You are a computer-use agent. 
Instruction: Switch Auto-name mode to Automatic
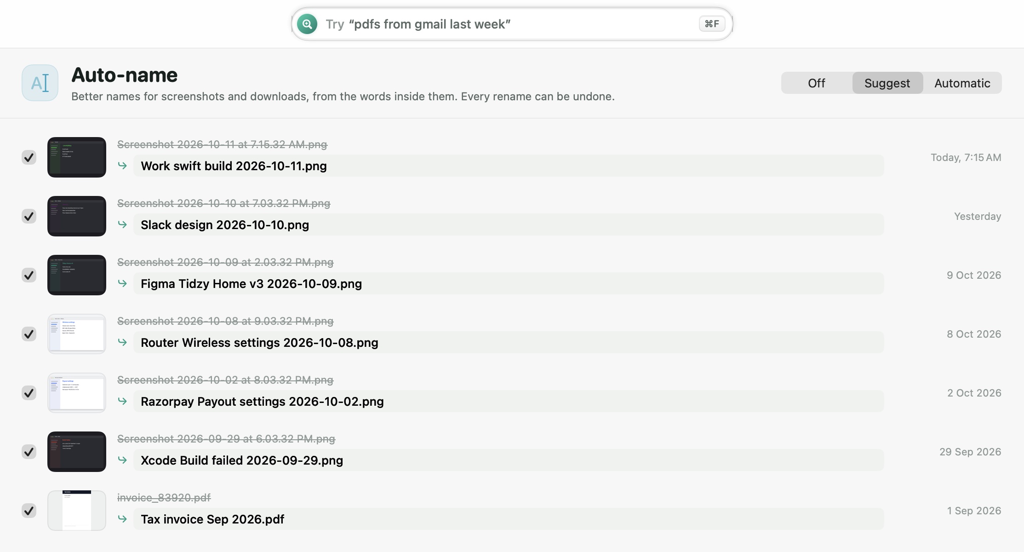click(x=962, y=83)
